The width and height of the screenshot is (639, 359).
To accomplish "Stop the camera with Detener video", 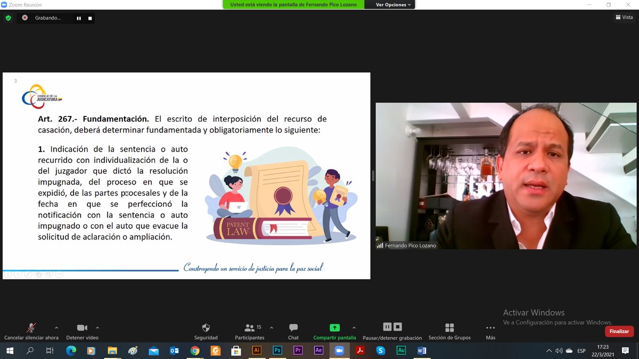I will 82,331.
